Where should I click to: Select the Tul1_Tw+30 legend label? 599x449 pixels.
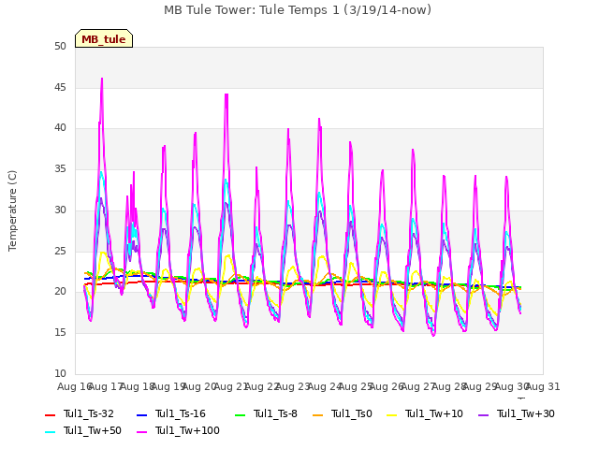526,413
